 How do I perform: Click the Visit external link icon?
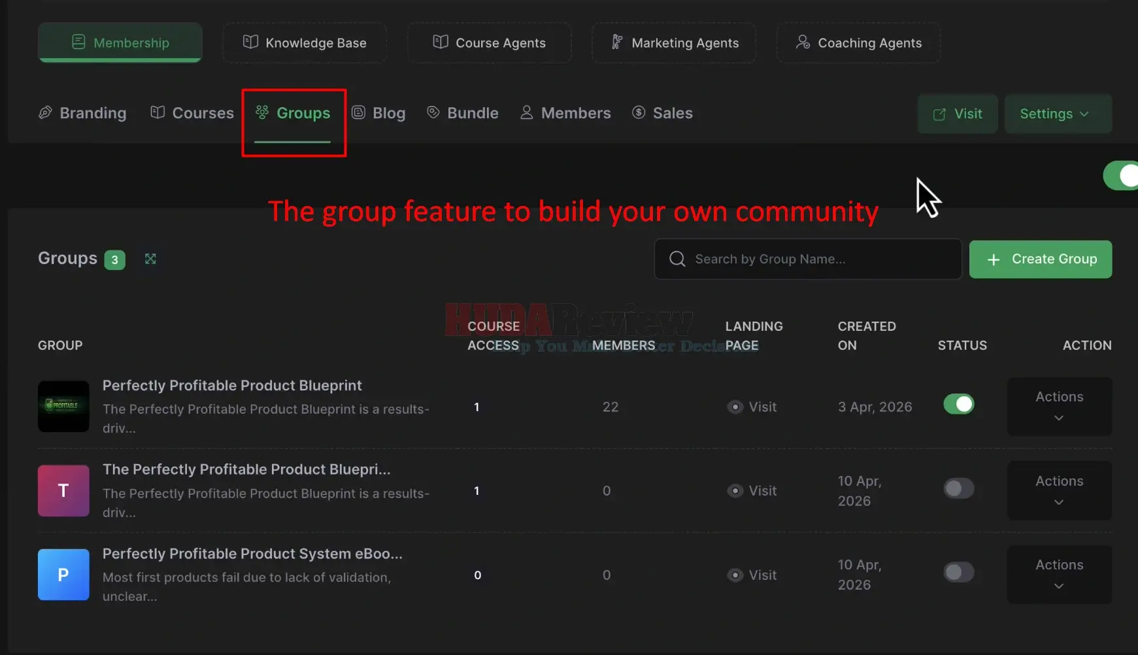[939, 114]
